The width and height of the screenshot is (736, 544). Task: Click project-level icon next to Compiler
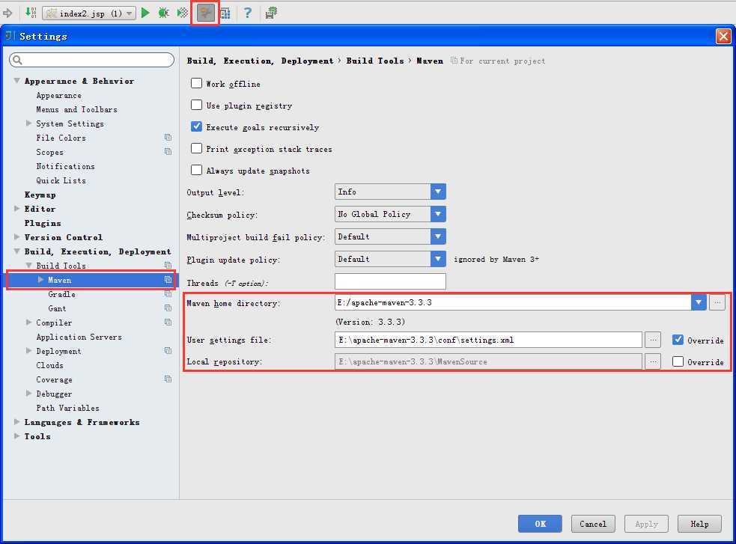tap(168, 323)
